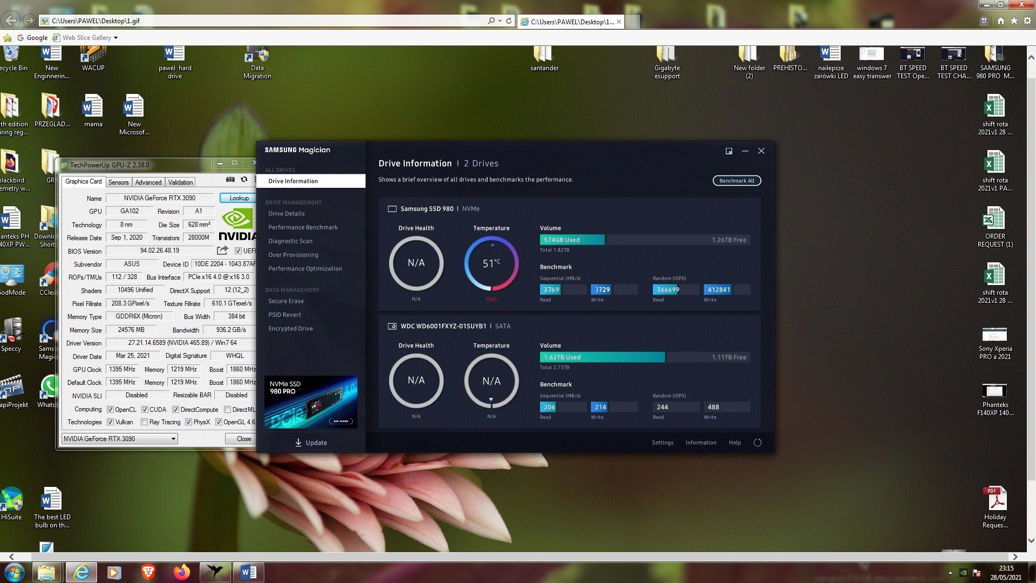Open the WACUP desktop icon
1036x583 pixels.
point(93,58)
